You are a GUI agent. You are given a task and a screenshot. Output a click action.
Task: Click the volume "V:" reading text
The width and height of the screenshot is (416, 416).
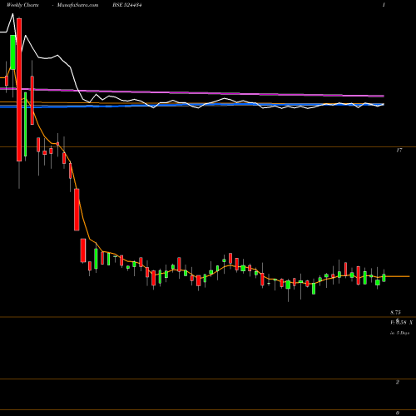401,322
